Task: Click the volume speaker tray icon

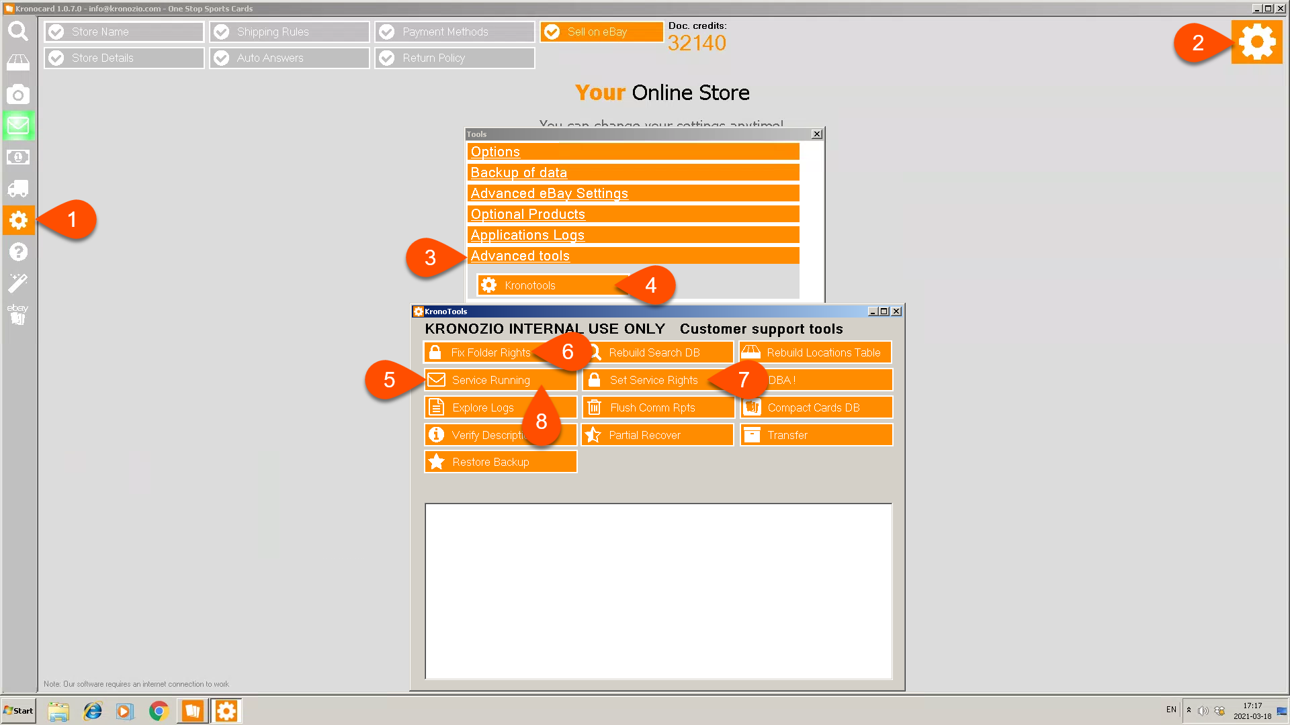Action: 1203,710
